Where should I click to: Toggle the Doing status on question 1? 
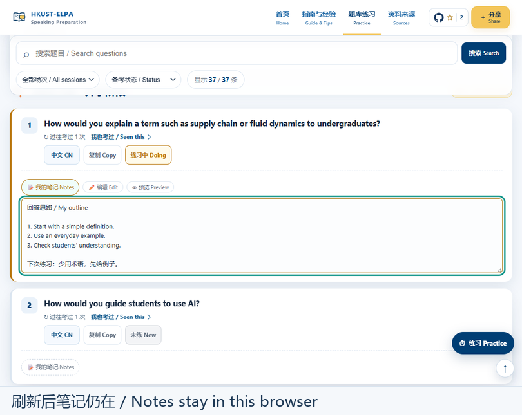[x=148, y=155]
